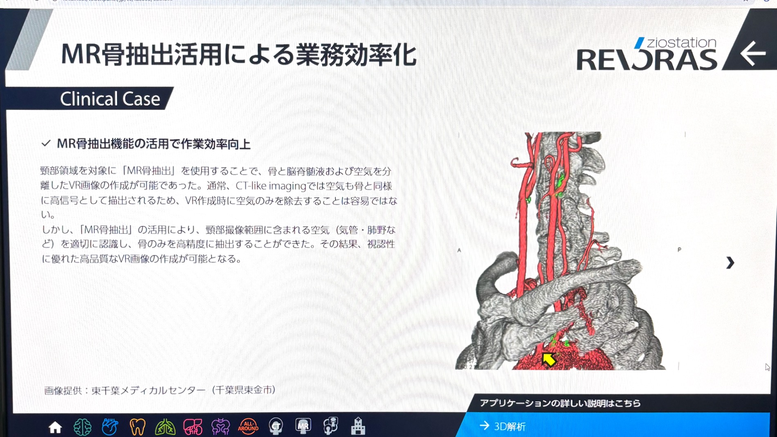Screen dimensions: 777x437
Task: Select the lungs category icon
Action: pos(165,427)
